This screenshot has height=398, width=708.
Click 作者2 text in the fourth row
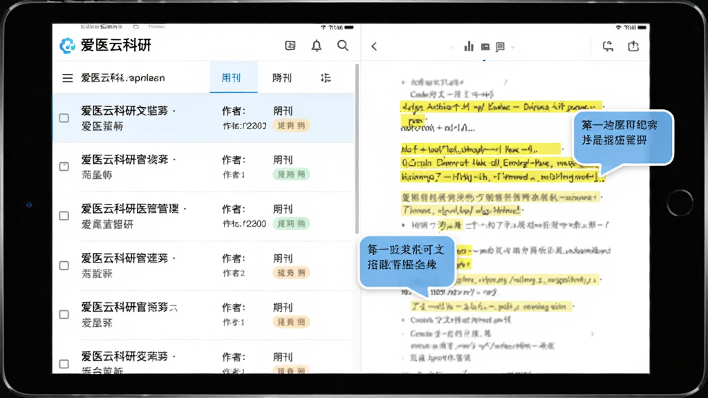(x=234, y=273)
